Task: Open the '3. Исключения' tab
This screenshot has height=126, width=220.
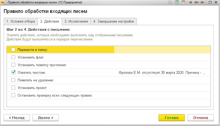Action: coord(76,22)
